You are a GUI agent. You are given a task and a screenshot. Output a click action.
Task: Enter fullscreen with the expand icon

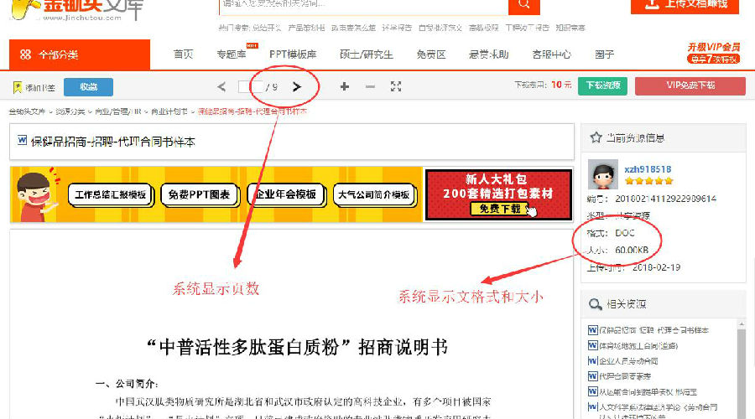pyautogui.click(x=396, y=86)
